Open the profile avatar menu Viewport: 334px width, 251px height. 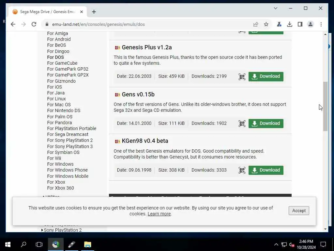point(311,24)
